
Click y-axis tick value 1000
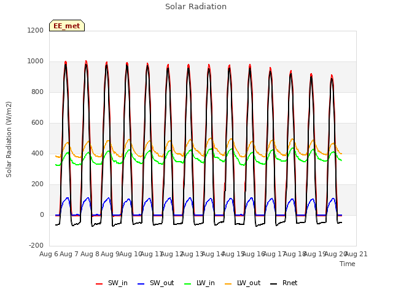[x=36, y=61]
